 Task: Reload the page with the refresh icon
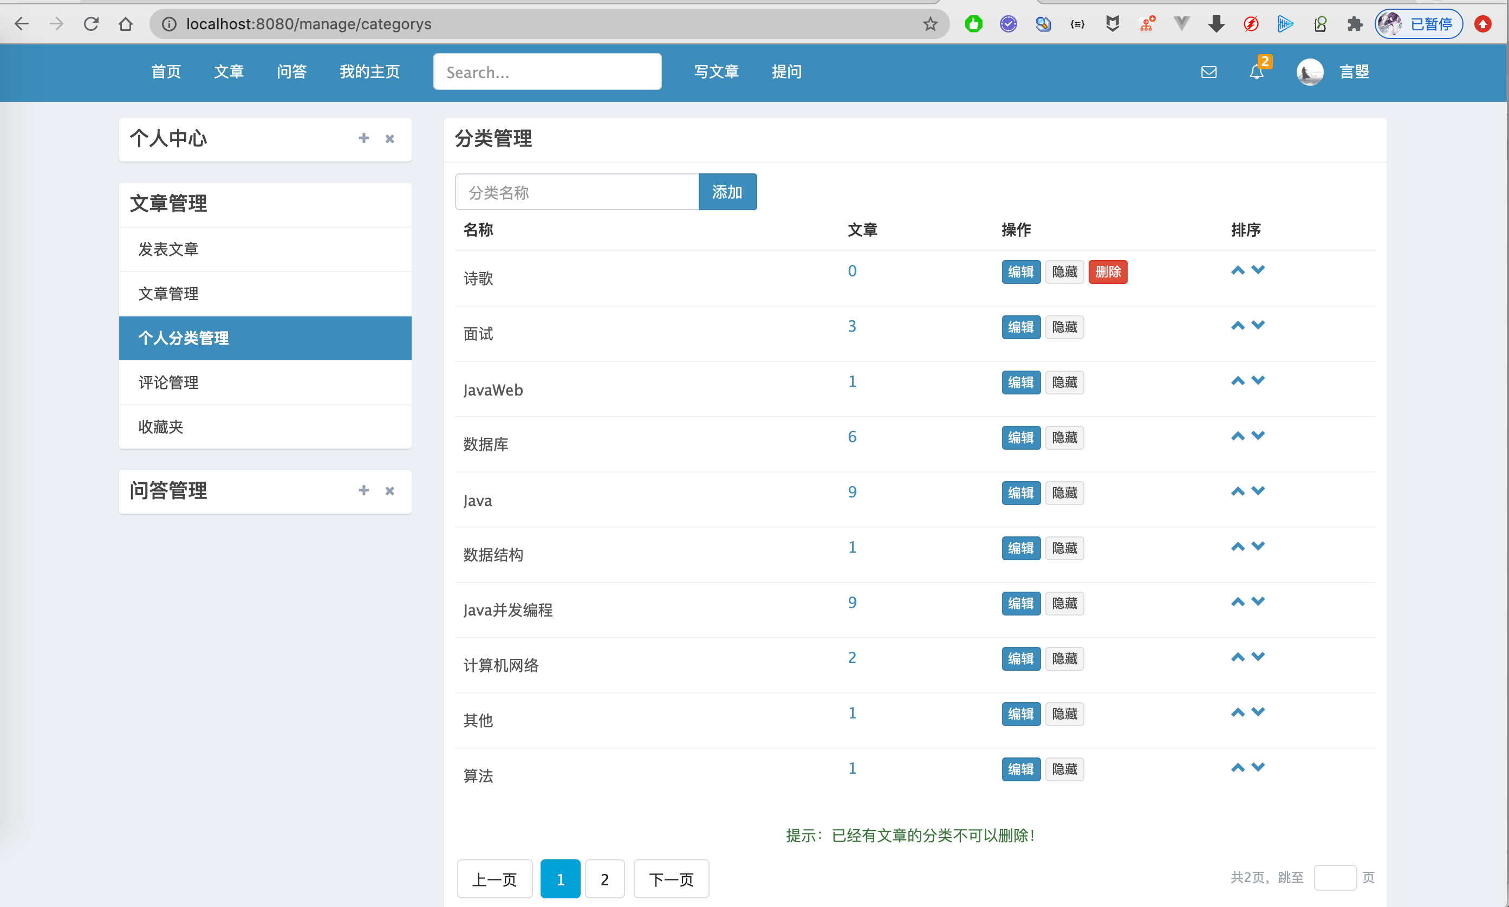(x=91, y=24)
